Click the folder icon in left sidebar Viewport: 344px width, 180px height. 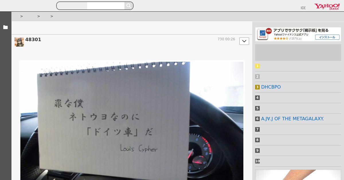[5, 27]
